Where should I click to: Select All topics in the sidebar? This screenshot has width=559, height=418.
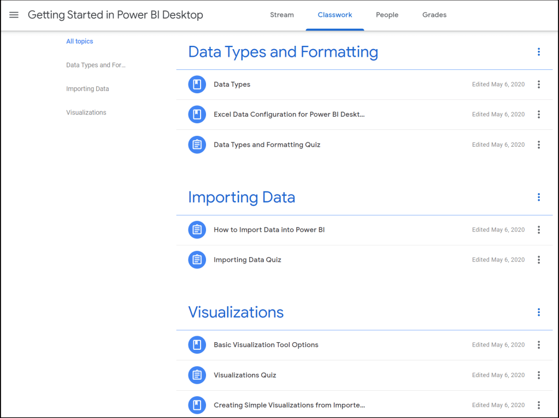click(80, 41)
